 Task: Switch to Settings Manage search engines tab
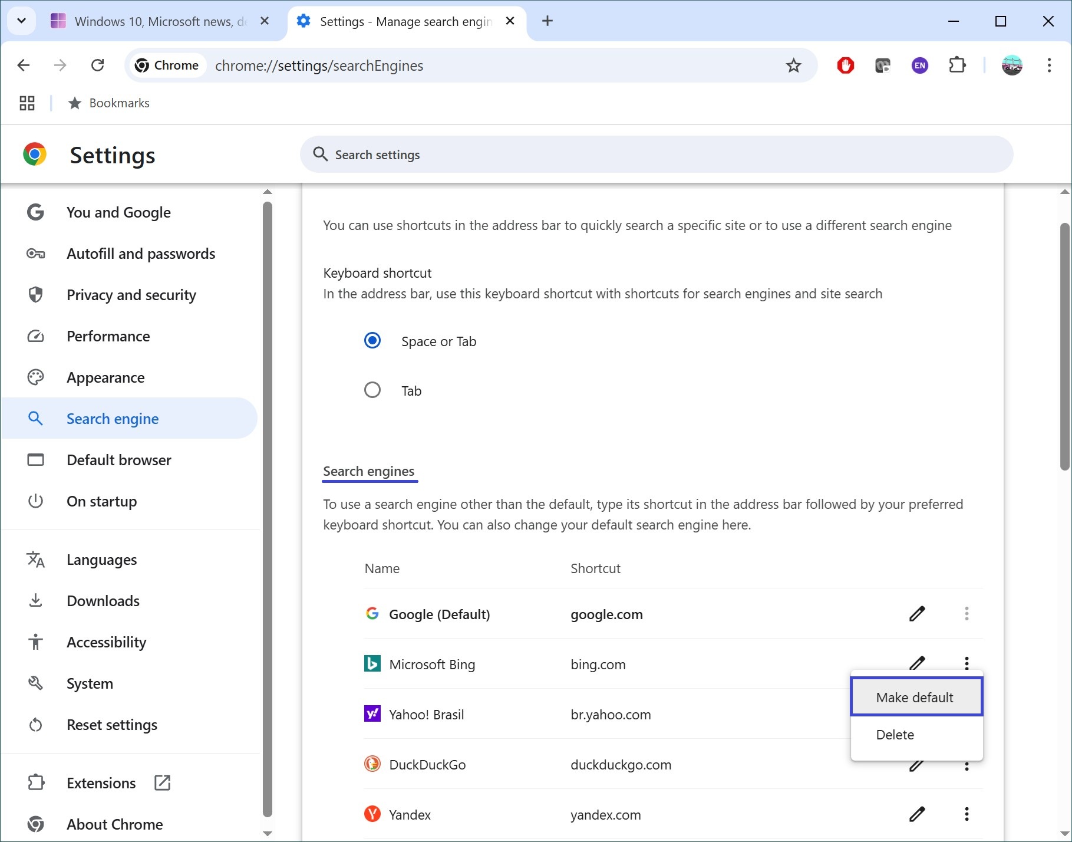(405, 21)
